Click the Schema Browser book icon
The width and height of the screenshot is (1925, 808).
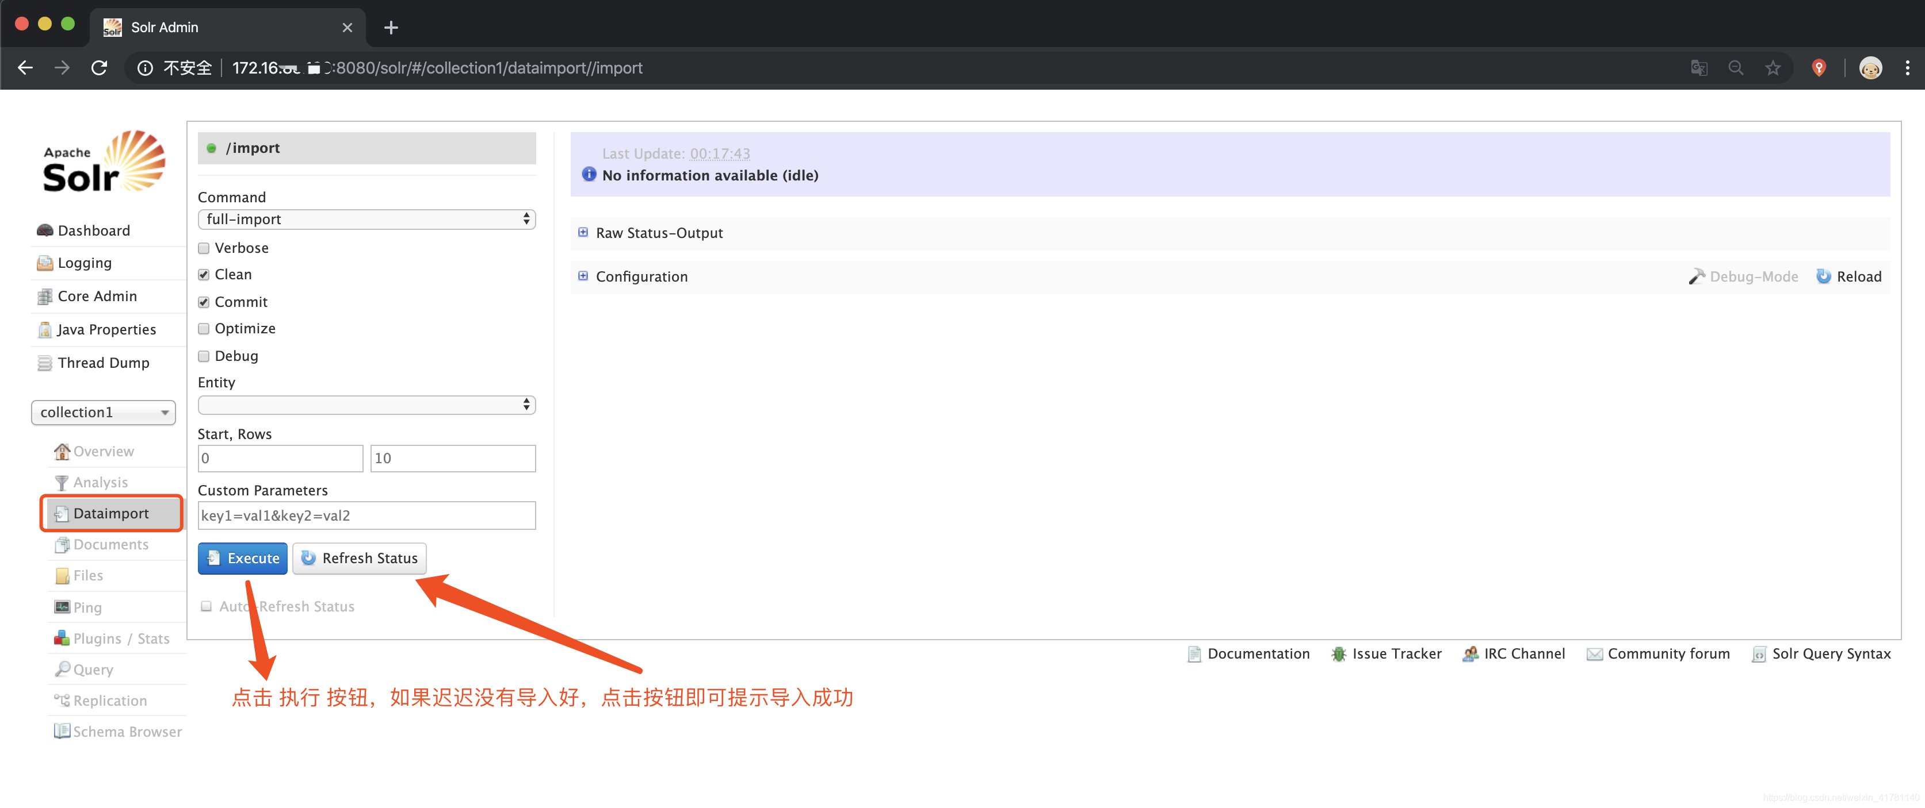(62, 731)
